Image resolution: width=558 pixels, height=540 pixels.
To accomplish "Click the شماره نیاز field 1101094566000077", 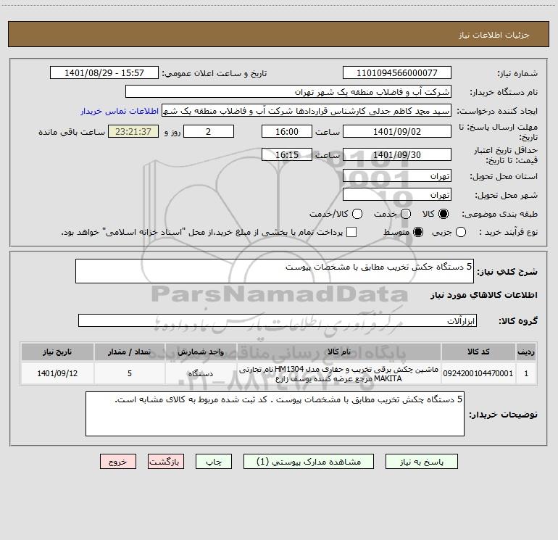I will [x=397, y=72].
